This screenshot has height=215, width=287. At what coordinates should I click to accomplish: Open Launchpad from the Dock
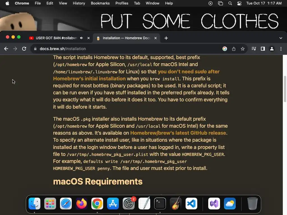pyautogui.click(x=50, y=204)
